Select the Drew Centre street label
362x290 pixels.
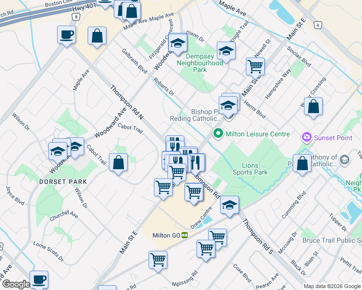pos(201,218)
